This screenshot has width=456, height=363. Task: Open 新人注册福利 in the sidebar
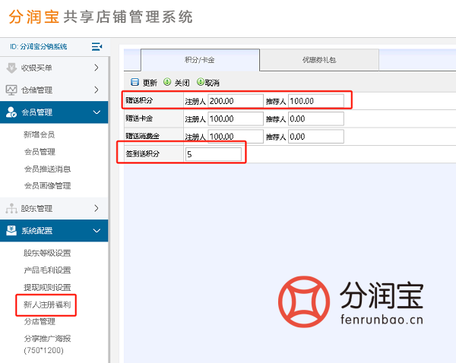pos(47,305)
